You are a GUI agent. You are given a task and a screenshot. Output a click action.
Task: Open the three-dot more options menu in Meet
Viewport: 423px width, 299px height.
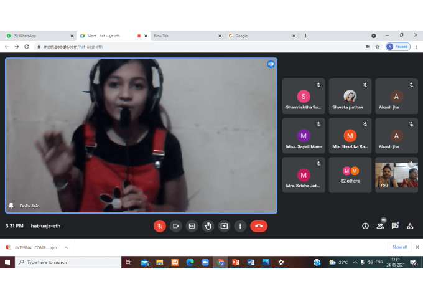point(240,226)
